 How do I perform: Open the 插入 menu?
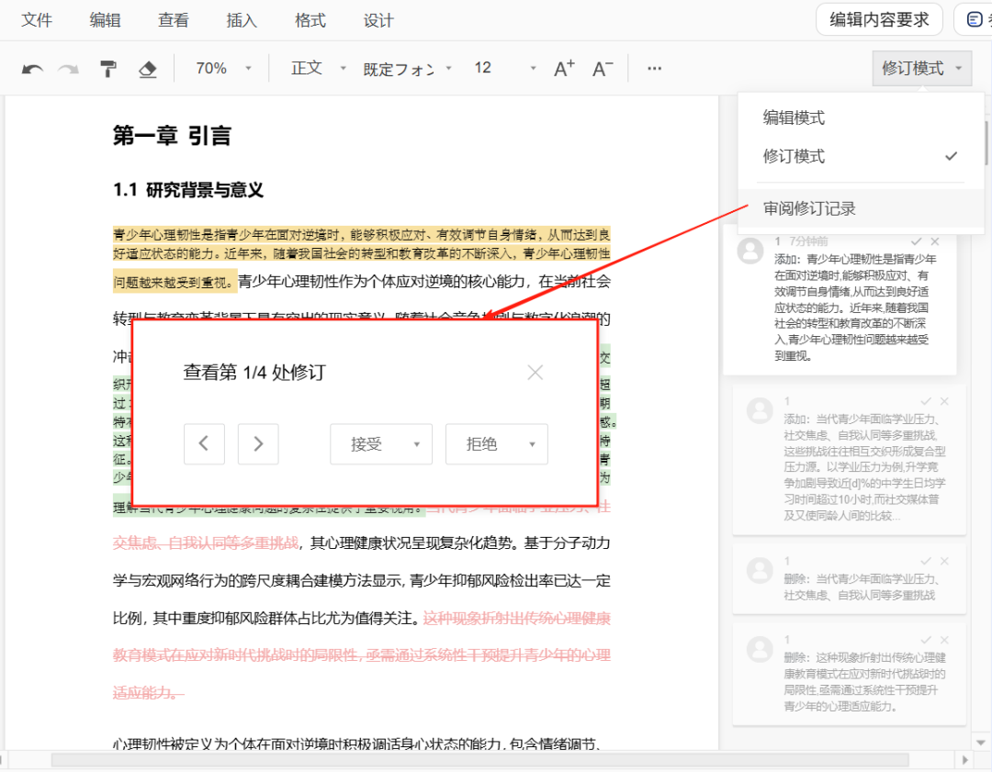click(242, 20)
